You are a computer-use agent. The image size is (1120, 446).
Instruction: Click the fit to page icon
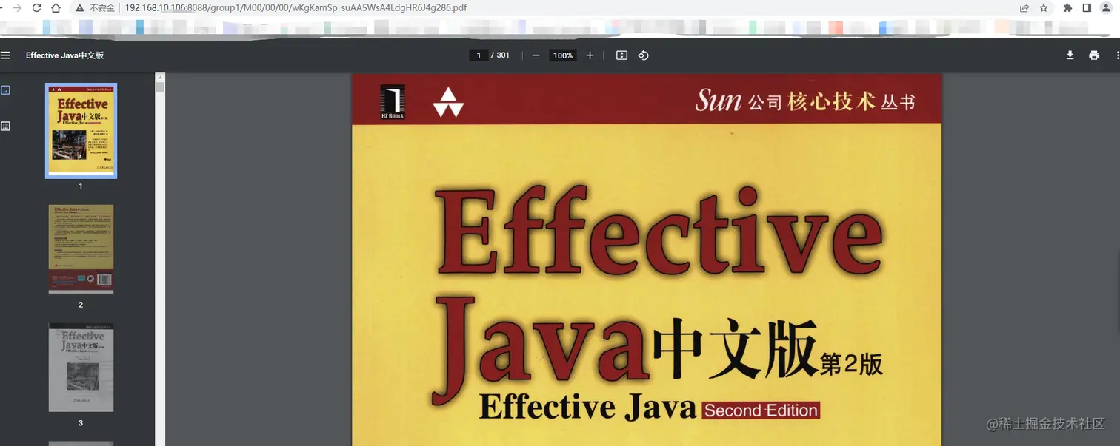coord(622,55)
